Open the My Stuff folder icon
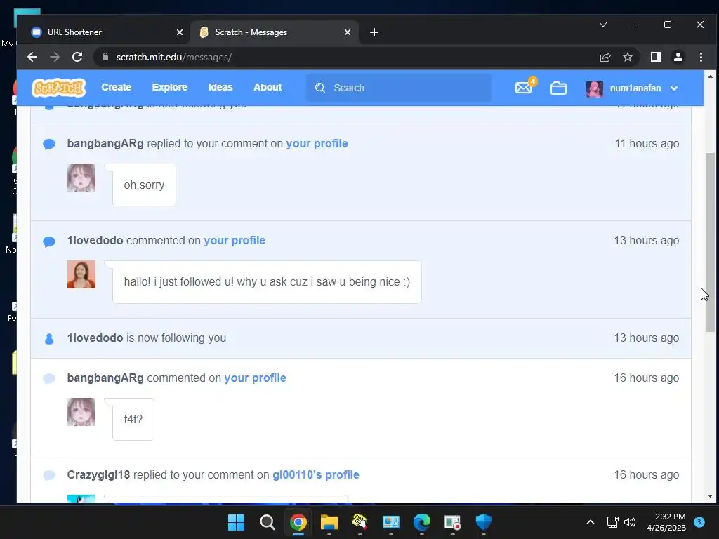This screenshot has width=719, height=539. tap(558, 88)
